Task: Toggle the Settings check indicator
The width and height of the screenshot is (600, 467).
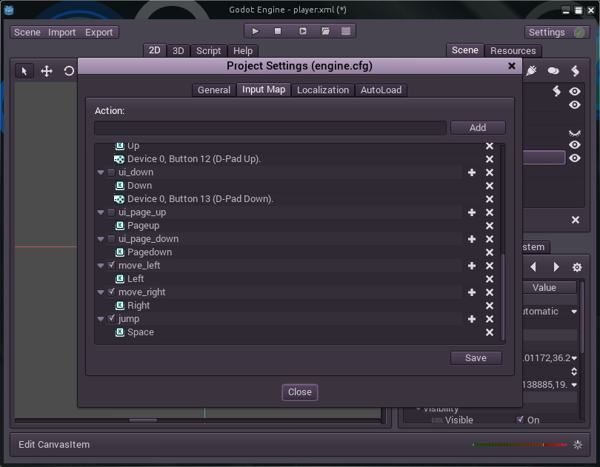Action: tap(579, 33)
